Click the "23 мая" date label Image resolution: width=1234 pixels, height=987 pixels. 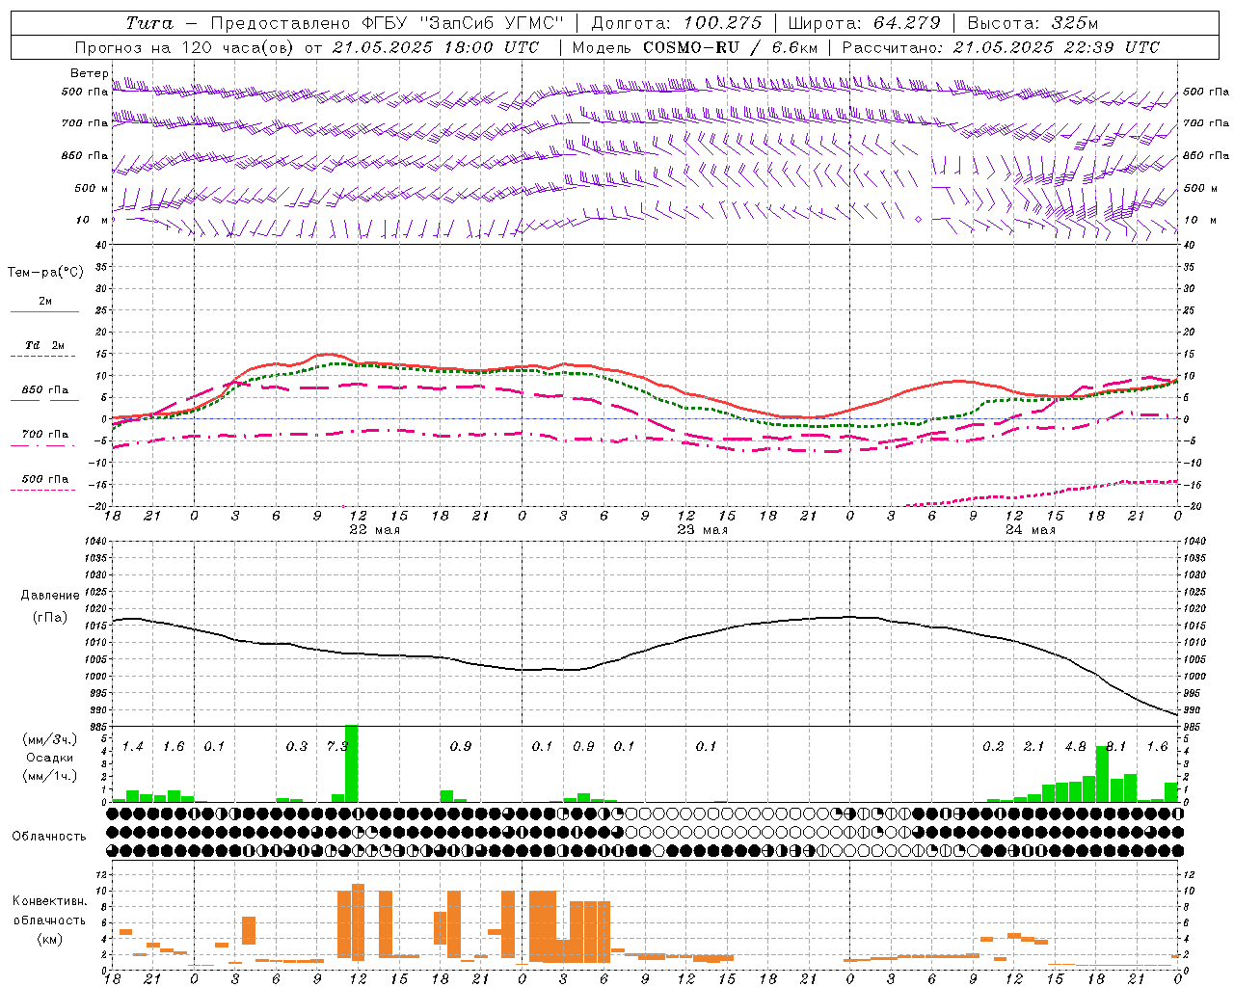pyautogui.click(x=702, y=530)
